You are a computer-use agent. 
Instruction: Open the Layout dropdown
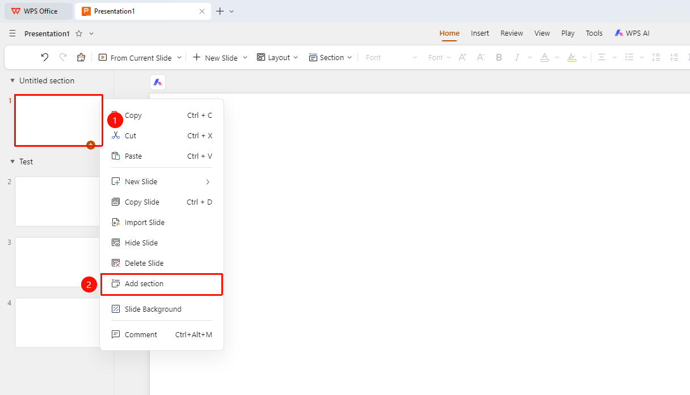277,57
